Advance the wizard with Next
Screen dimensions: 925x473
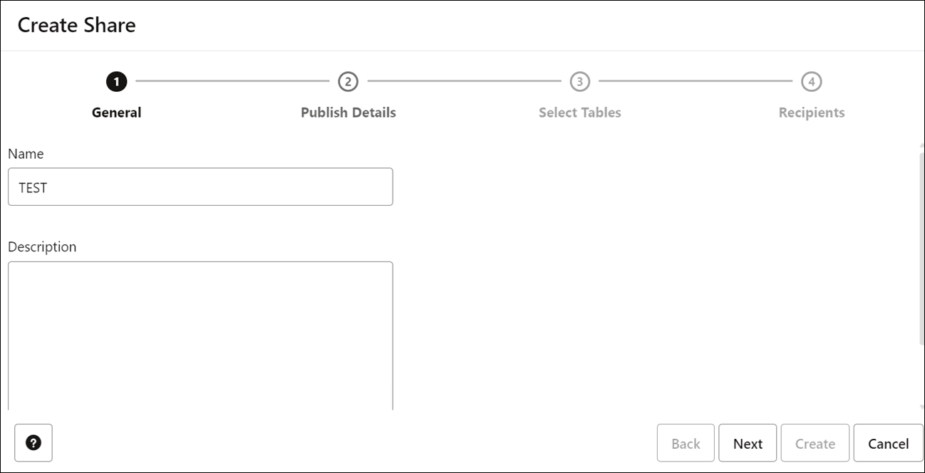tap(747, 442)
